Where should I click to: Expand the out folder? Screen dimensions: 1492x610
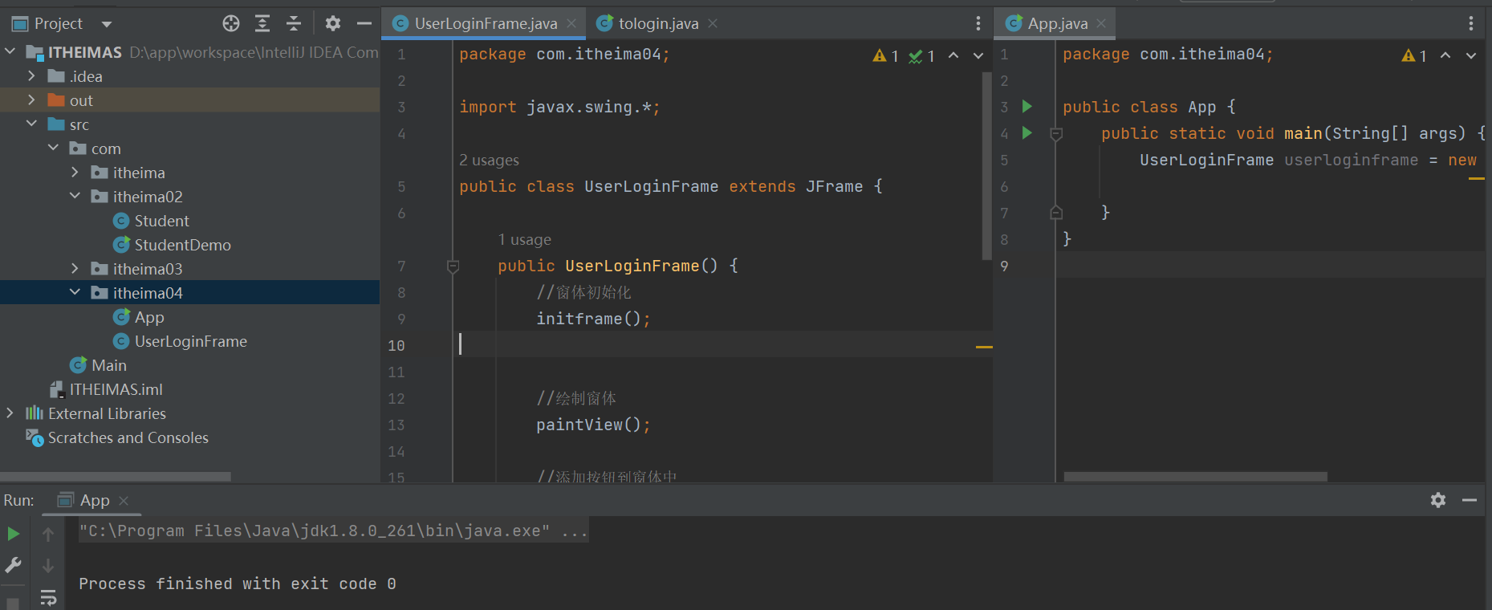(x=31, y=100)
